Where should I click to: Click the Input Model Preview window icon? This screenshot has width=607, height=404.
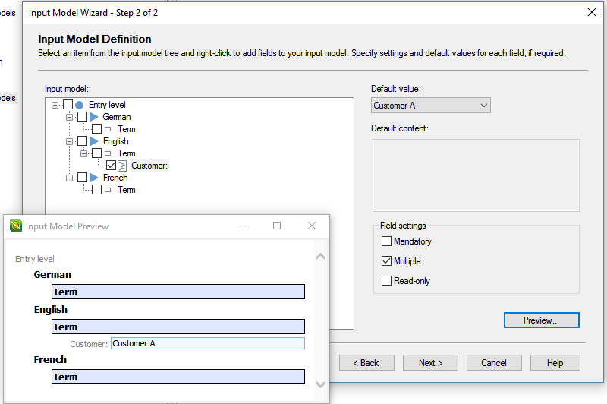[x=16, y=226]
